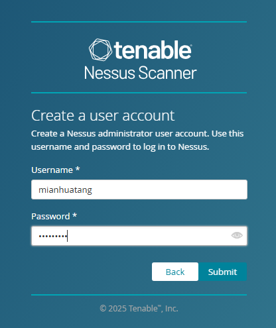Reveal password with the eye icon
The image size is (276, 328).
(237, 235)
